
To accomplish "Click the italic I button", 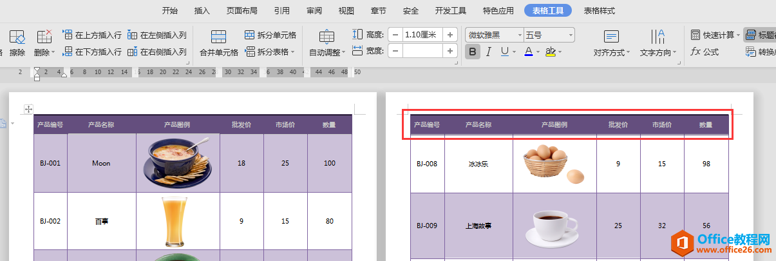I will (489, 52).
